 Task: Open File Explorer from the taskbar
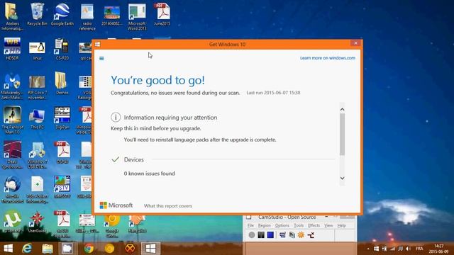click(48, 249)
